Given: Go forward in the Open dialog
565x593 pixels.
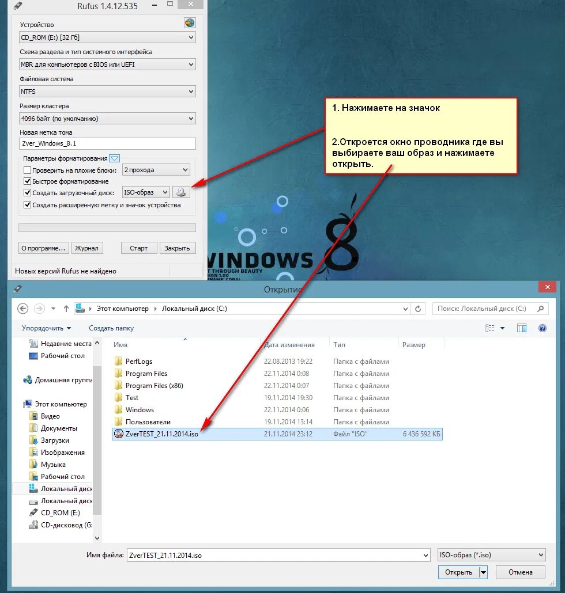Looking at the screenshot, I should pos(39,309).
